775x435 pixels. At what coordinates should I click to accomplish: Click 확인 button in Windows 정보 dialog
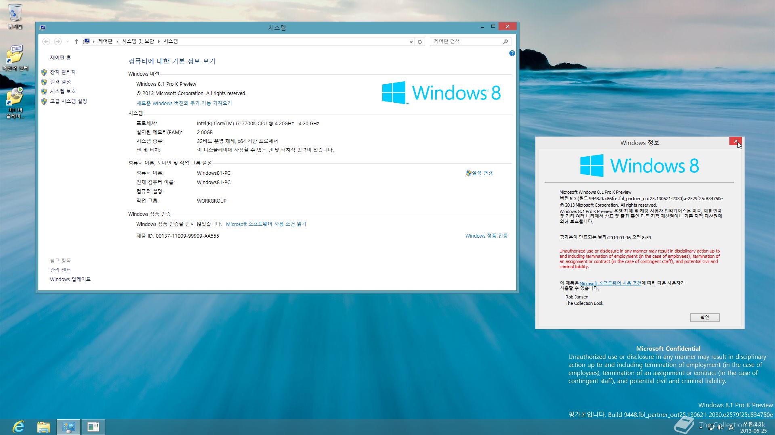[x=705, y=317]
